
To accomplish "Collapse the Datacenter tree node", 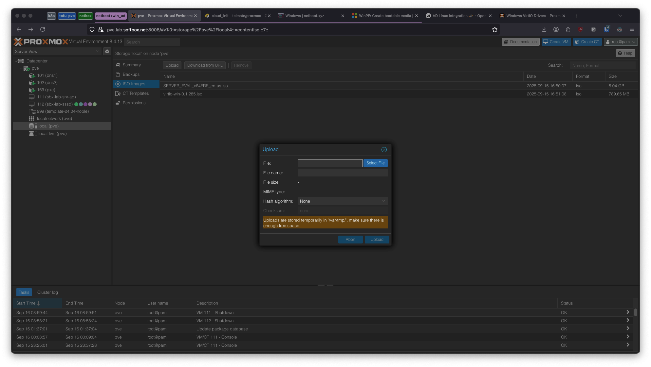I will [x=16, y=61].
